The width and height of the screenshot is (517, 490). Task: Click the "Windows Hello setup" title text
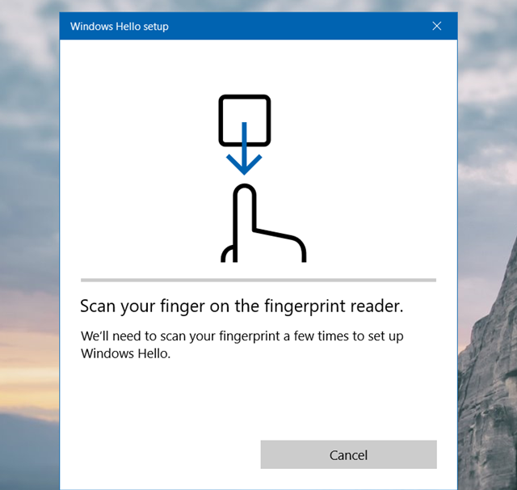click(x=120, y=27)
